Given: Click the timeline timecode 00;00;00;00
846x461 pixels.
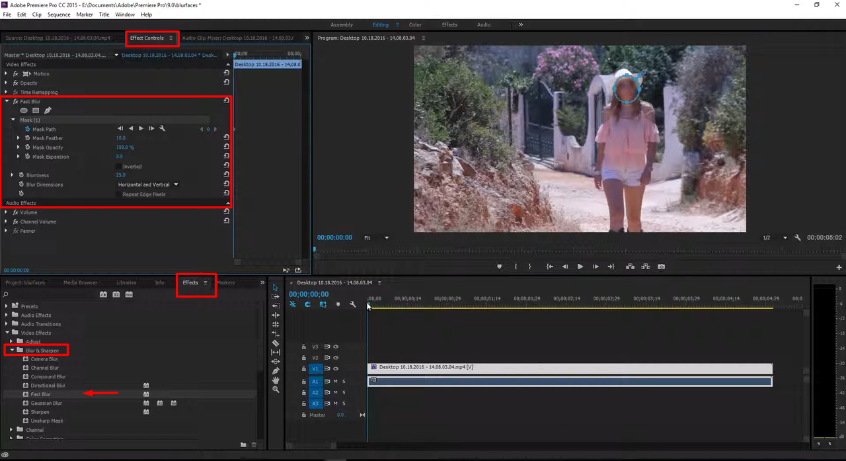Looking at the screenshot, I should pos(309,294).
